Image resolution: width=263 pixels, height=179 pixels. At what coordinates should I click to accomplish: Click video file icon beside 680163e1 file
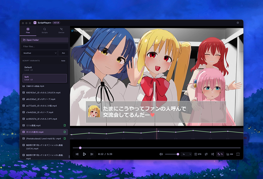24,93
